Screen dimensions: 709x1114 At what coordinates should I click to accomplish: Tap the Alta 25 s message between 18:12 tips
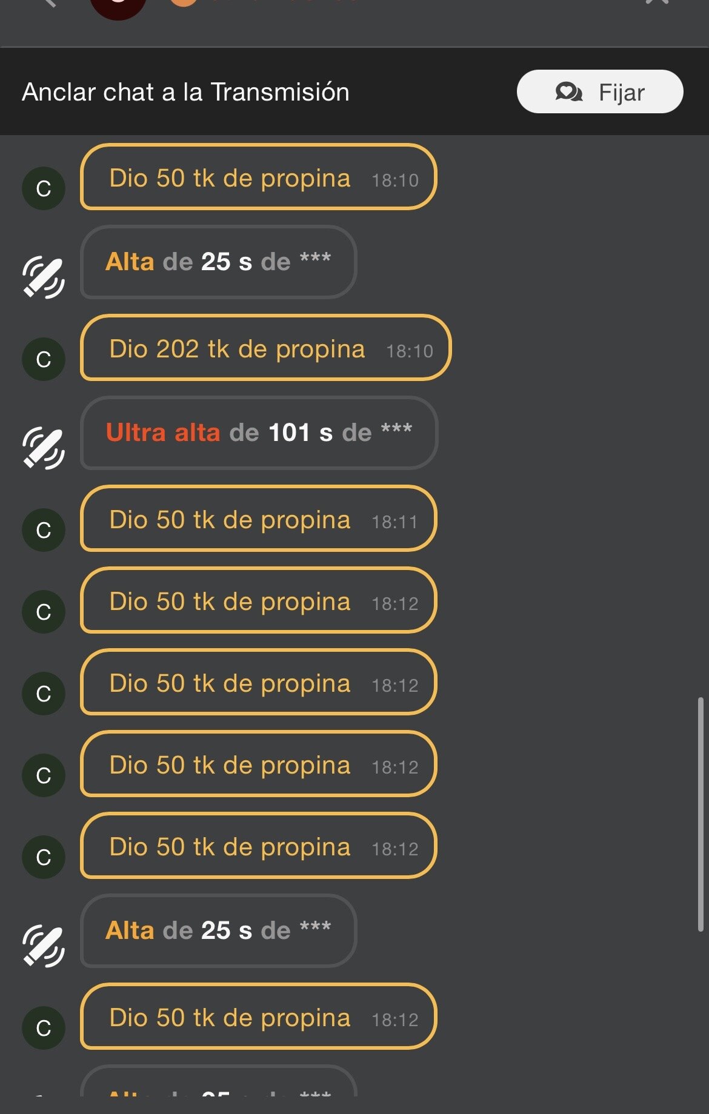click(x=218, y=930)
